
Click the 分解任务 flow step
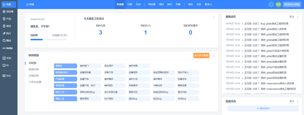click(x=163, y=86)
